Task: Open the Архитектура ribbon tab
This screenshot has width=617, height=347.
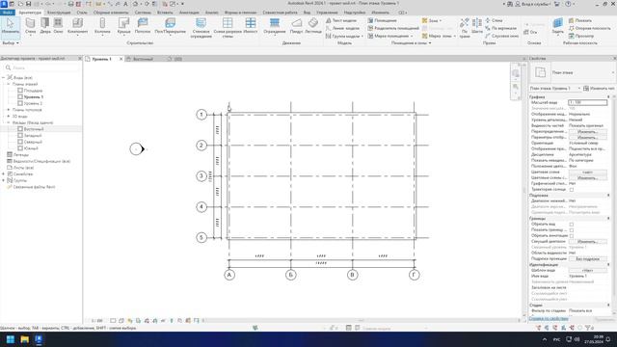Action: [30, 13]
